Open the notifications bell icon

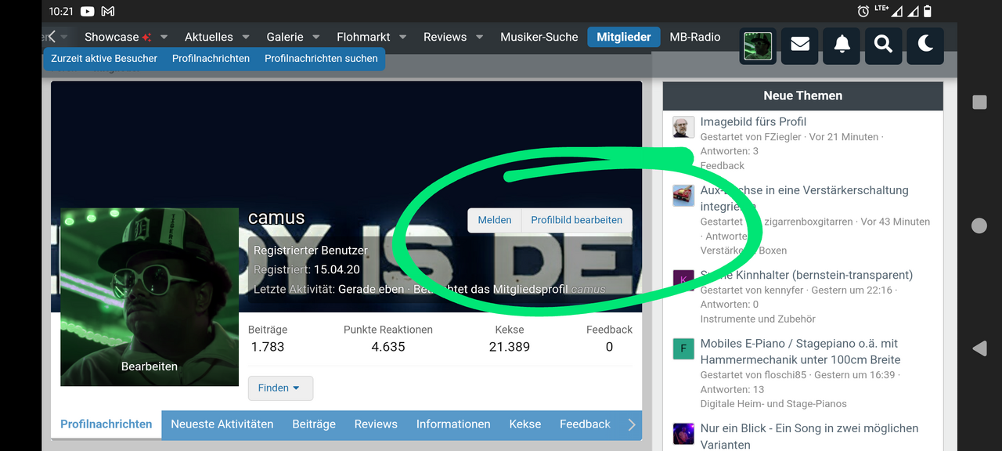pyautogui.click(x=842, y=45)
